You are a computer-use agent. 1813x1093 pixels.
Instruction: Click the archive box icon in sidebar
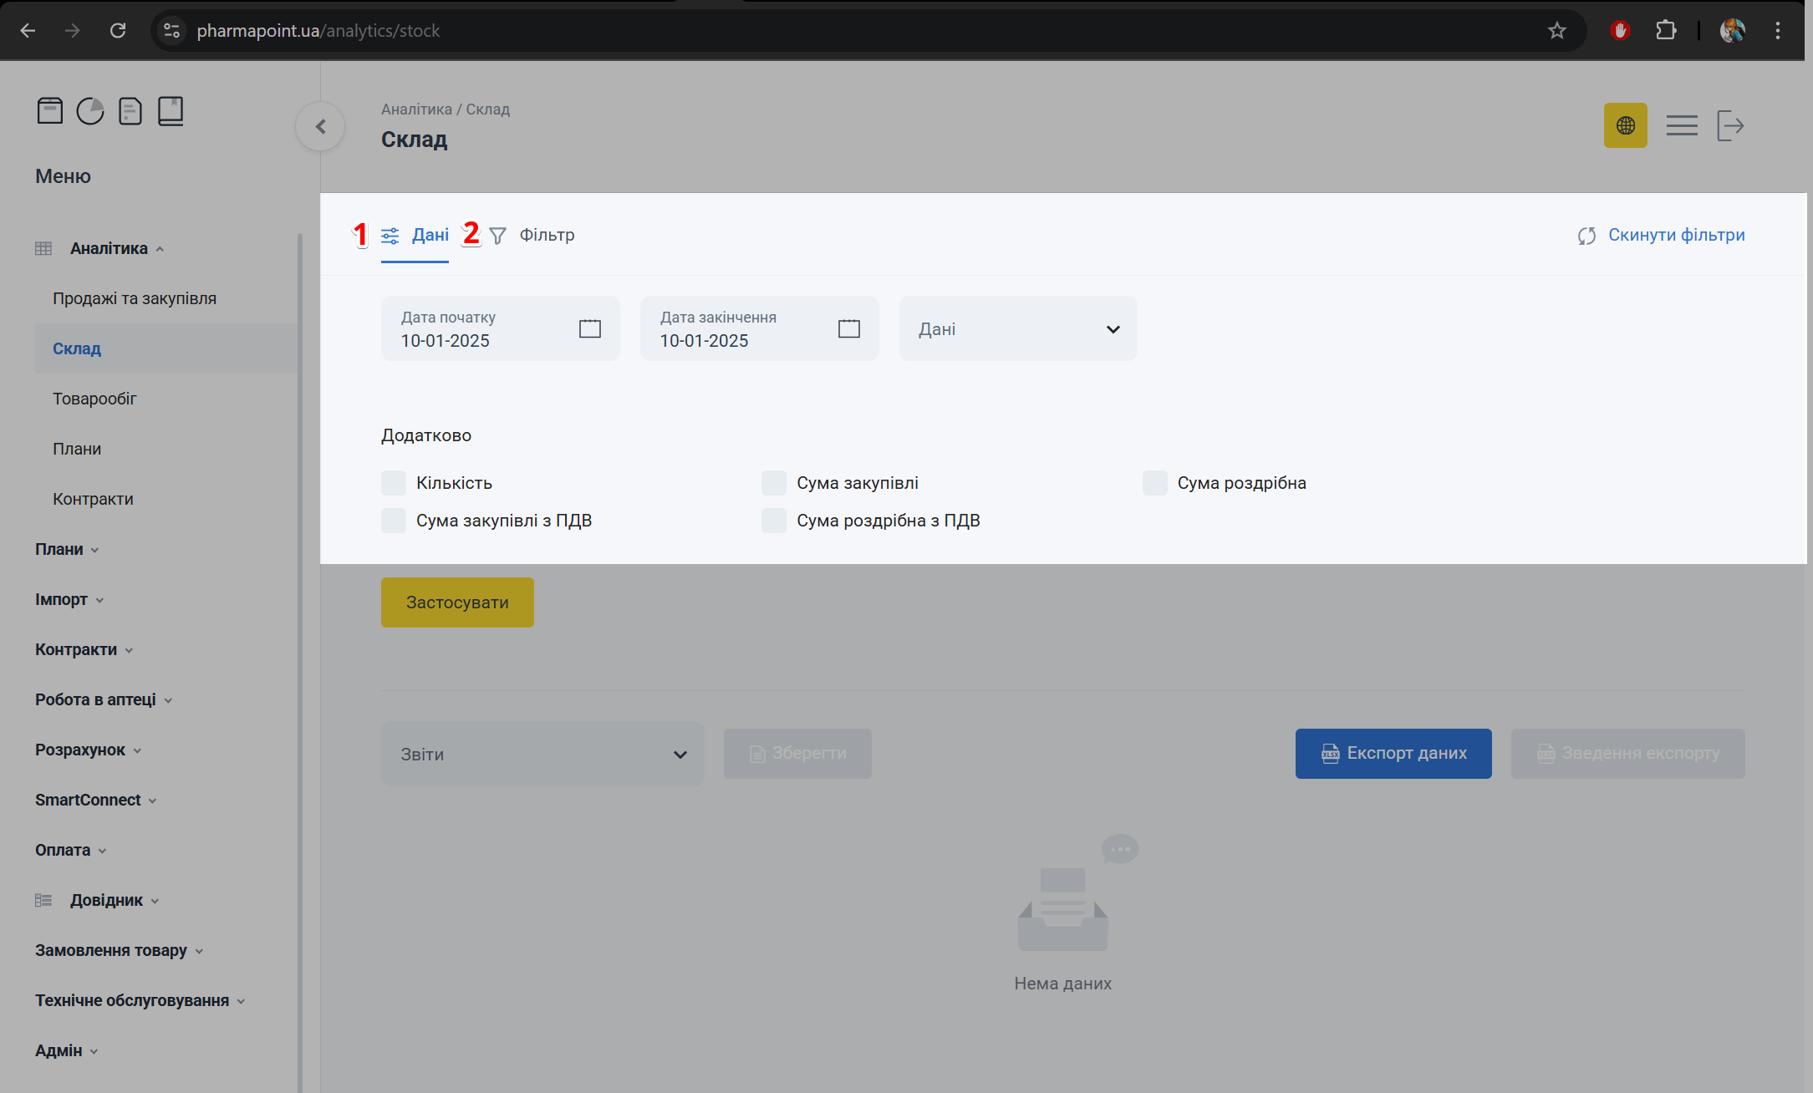tap(50, 111)
